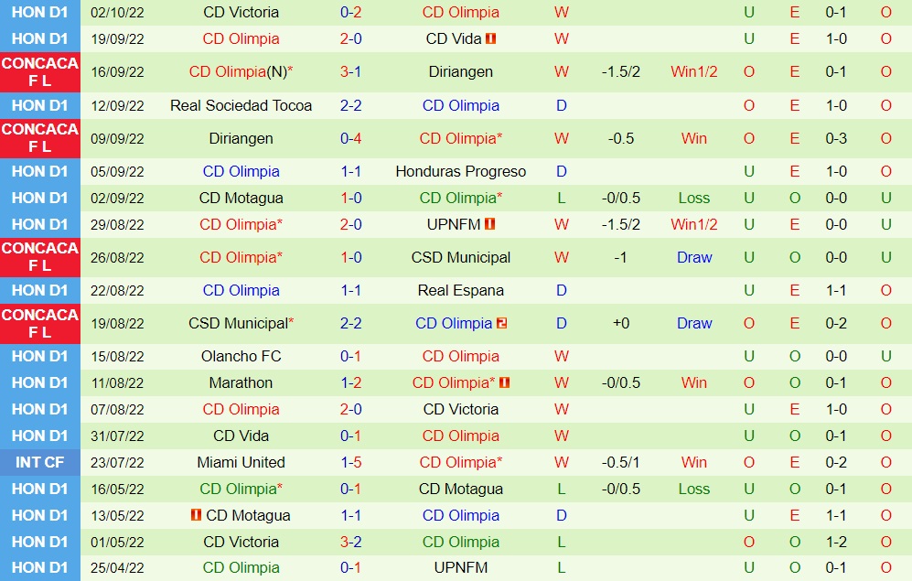Click the 1-2 half-time score on 01/05/22
912x581 pixels.
point(836,542)
